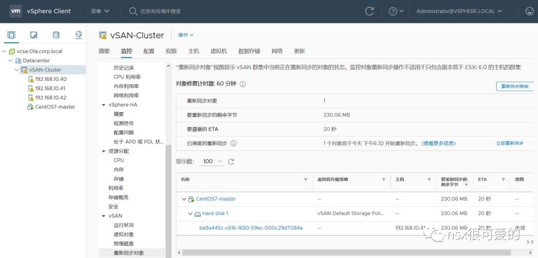Open 存储概览 in sidebar
The image size is (538, 258).
pyautogui.click(x=119, y=198)
